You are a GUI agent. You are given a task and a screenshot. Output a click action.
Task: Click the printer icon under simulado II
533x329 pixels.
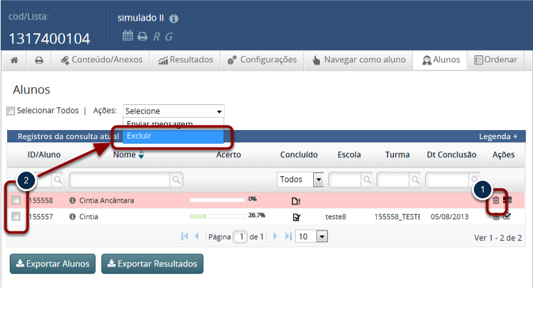(x=142, y=36)
